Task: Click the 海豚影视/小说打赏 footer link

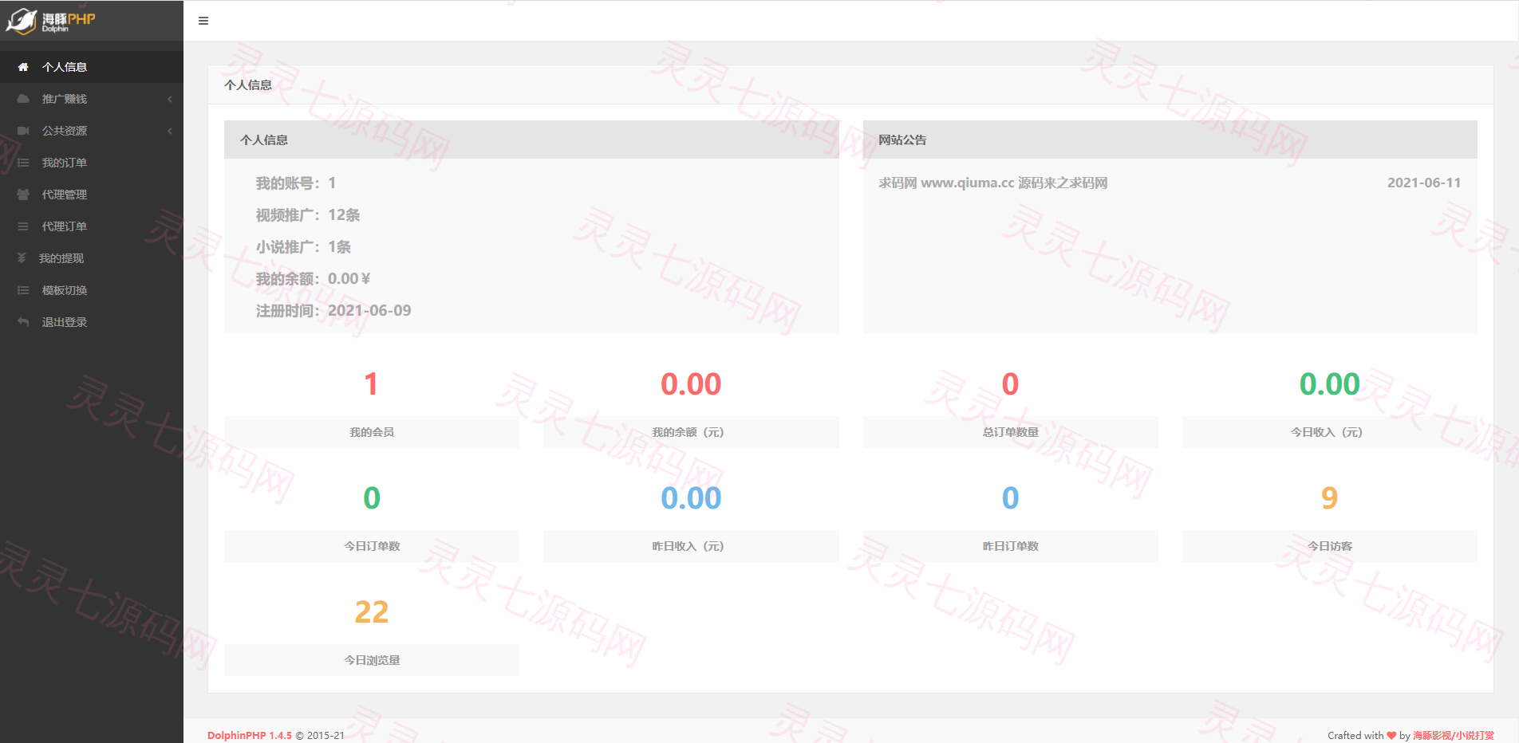Action: click(1454, 735)
